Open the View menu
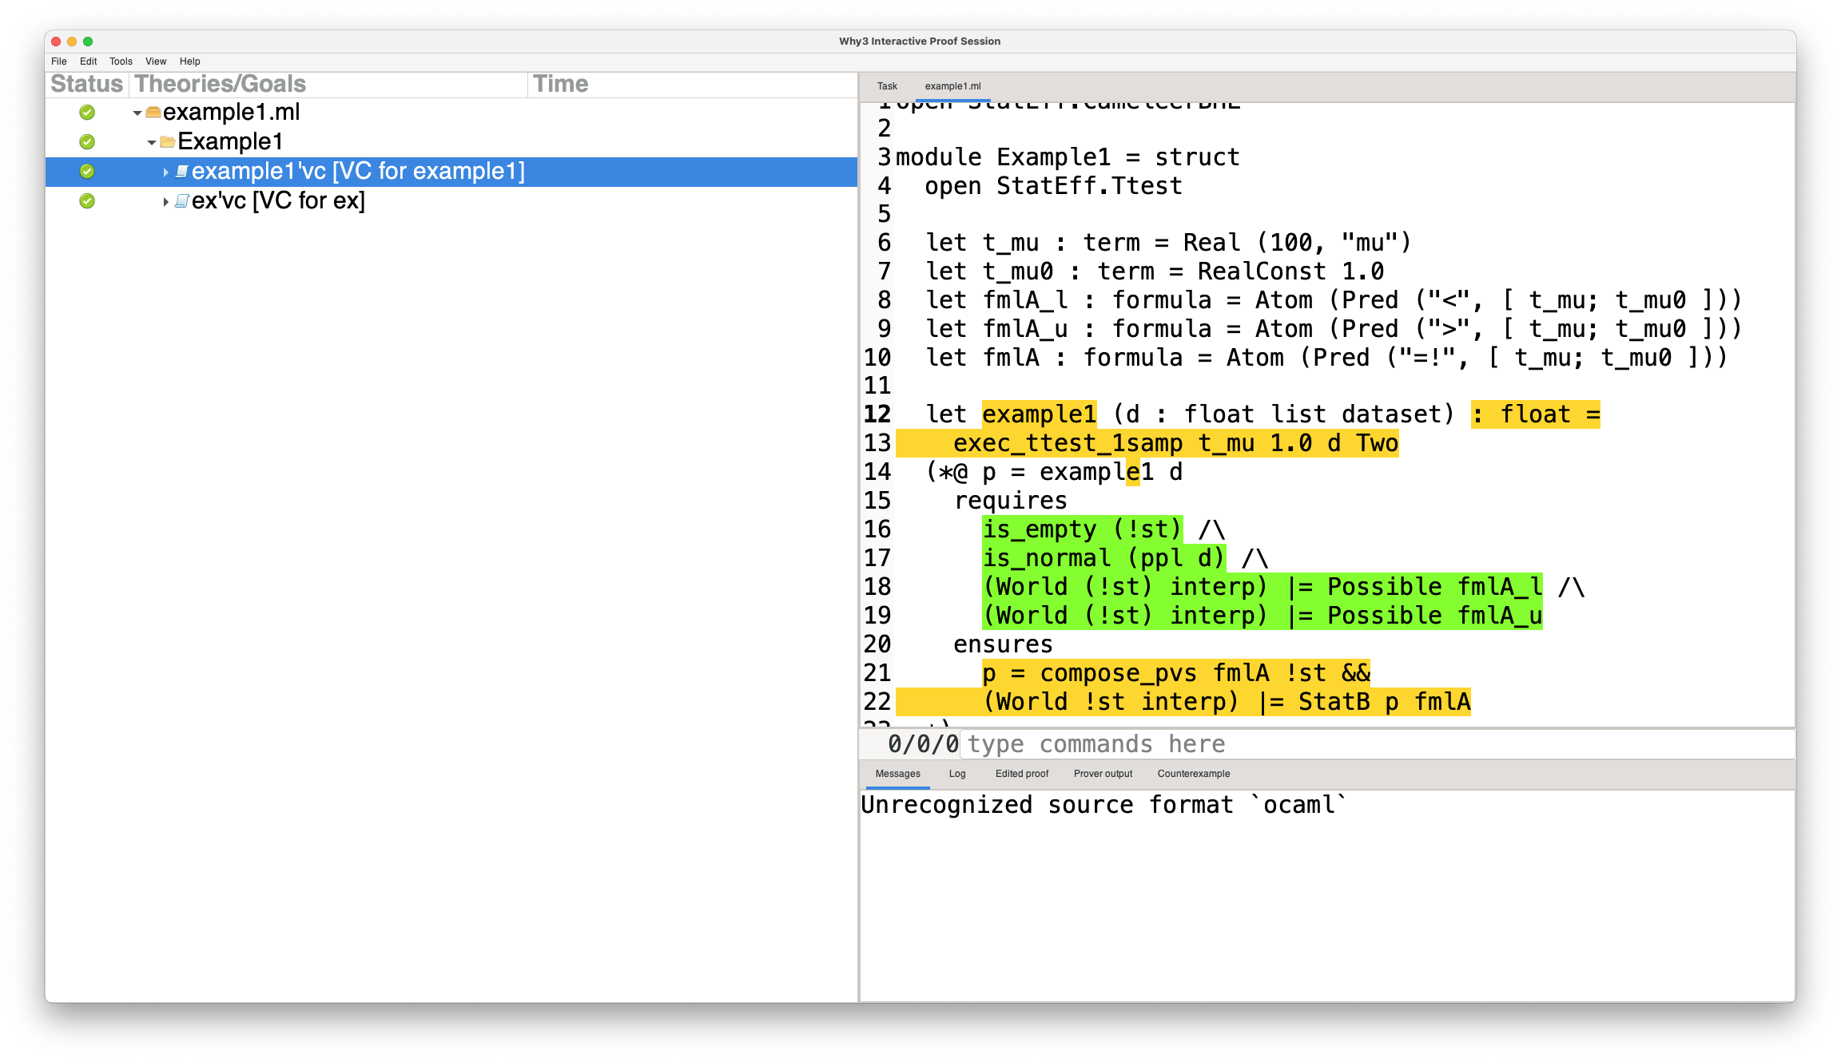Screen dimensions: 1841x1062 click(x=156, y=61)
